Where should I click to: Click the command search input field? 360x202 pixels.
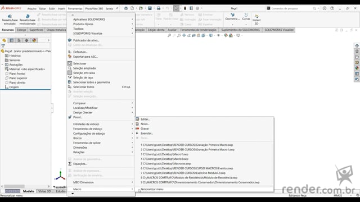pos(291,8)
